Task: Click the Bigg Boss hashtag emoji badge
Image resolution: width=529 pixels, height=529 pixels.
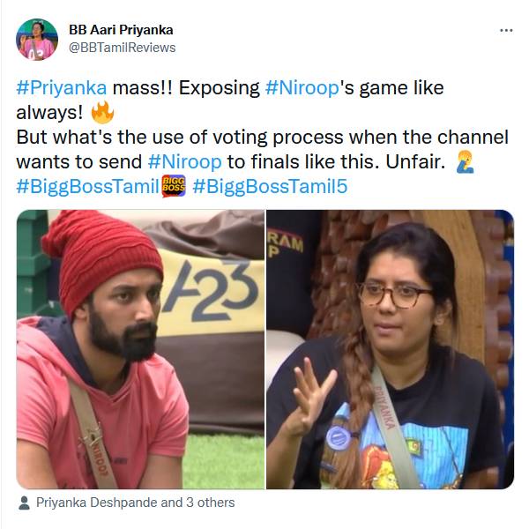Action: 174,186
